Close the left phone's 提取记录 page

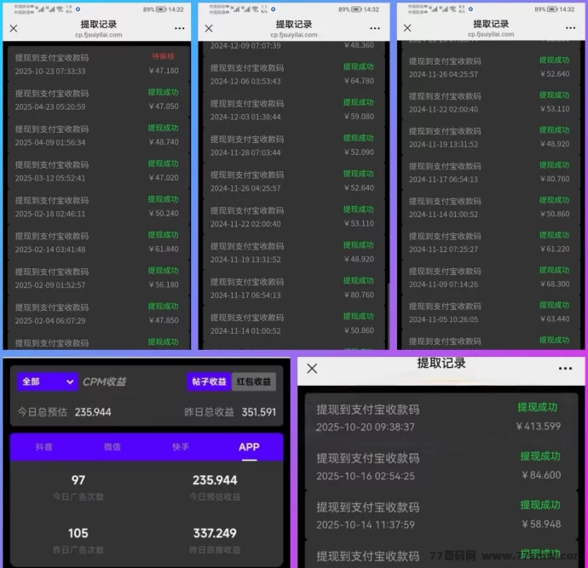click(14, 28)
